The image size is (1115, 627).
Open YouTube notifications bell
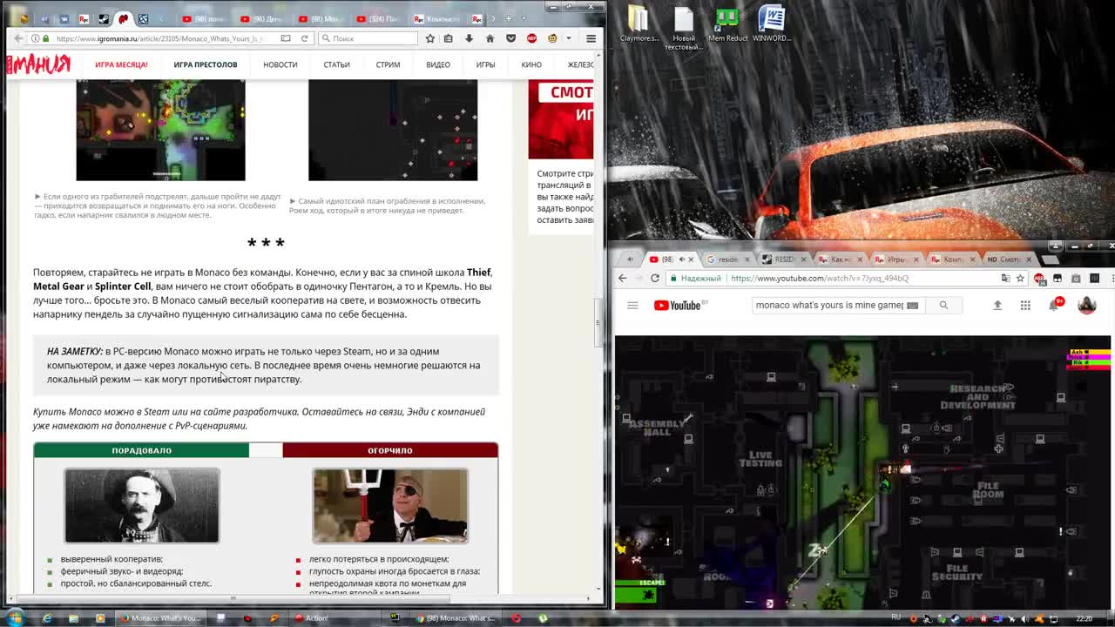coord(1054,305)
